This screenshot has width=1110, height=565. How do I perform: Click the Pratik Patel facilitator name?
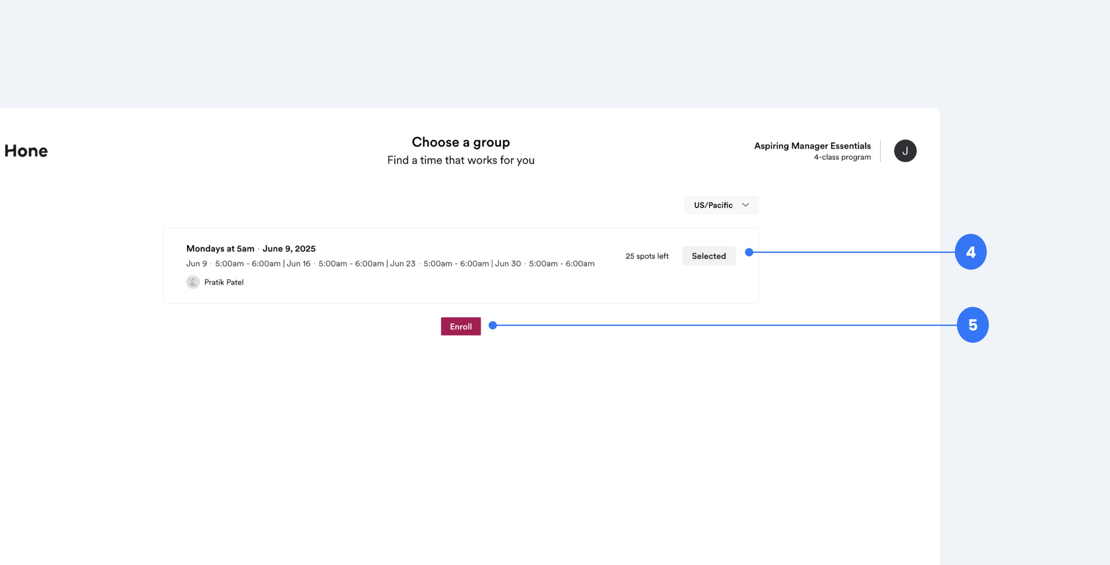coord(223,282)
